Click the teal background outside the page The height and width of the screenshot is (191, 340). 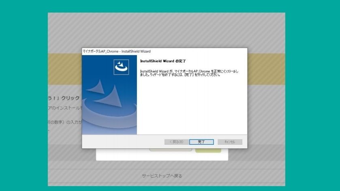coord(24,97)
